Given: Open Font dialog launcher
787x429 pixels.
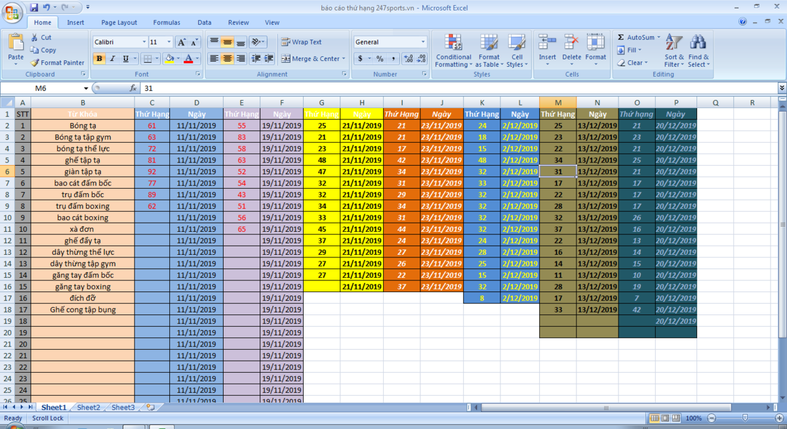Looking at the screenshot, I should [x=197, y=75].
